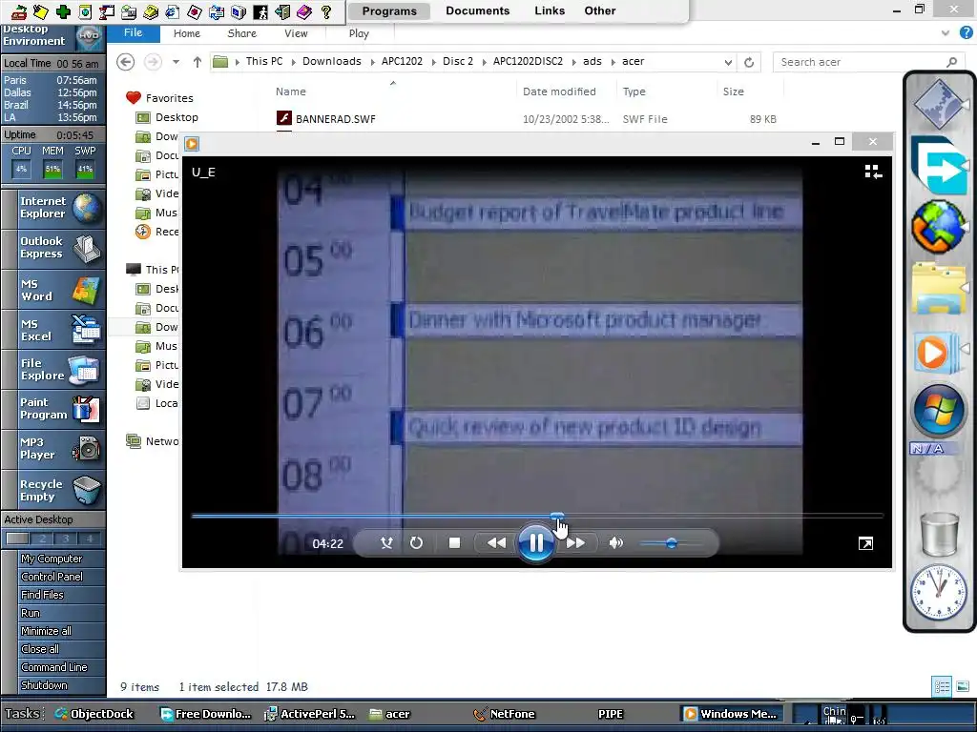Image resolution: width=977 pixels, height=732 pixels.
Task: Switch to virtual desktop 1
Action: pyautogui.click(x=17, y=539)
